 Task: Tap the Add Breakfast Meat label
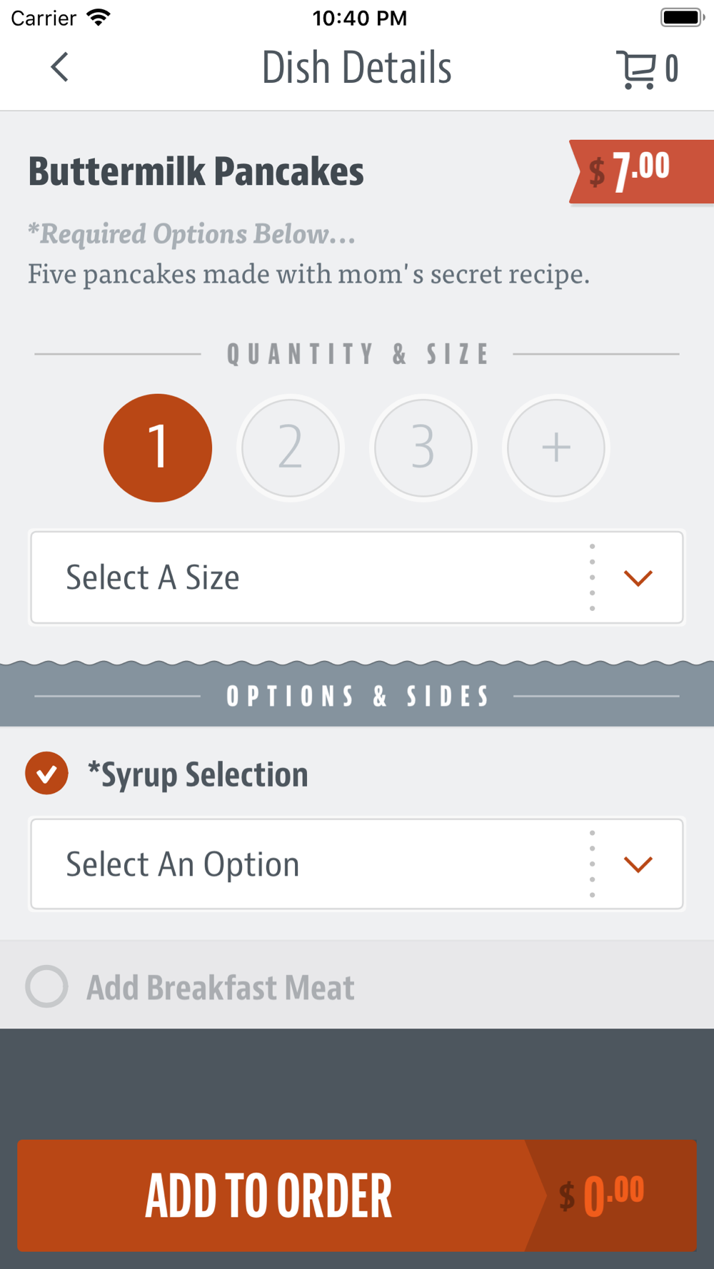click(221, 988)
